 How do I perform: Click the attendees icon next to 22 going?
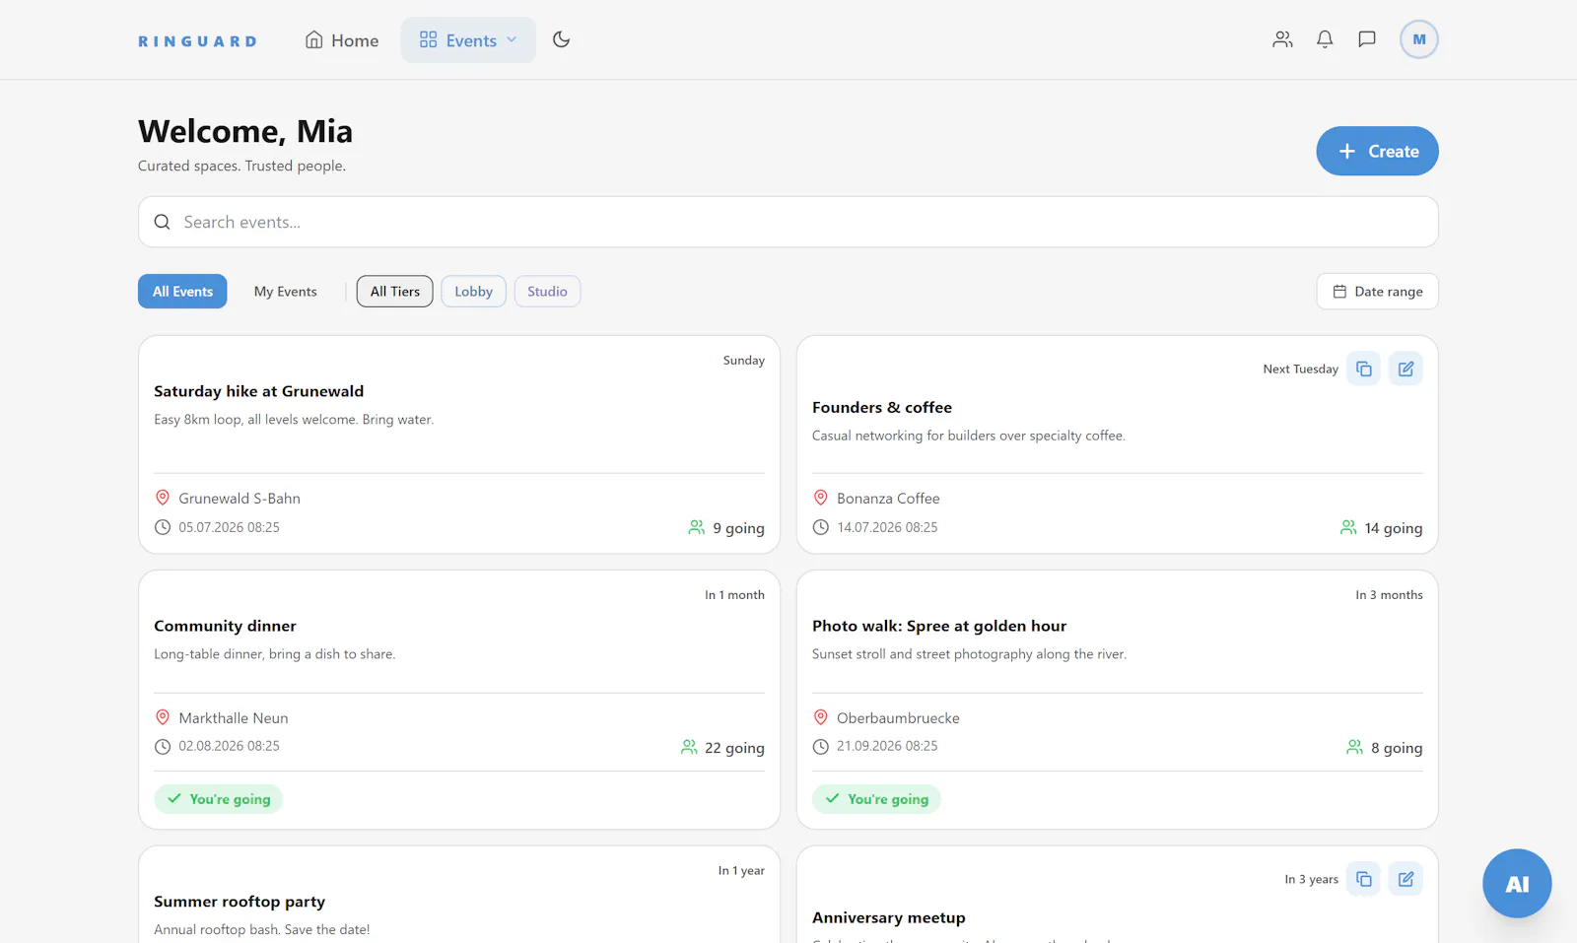pos(689,747)
